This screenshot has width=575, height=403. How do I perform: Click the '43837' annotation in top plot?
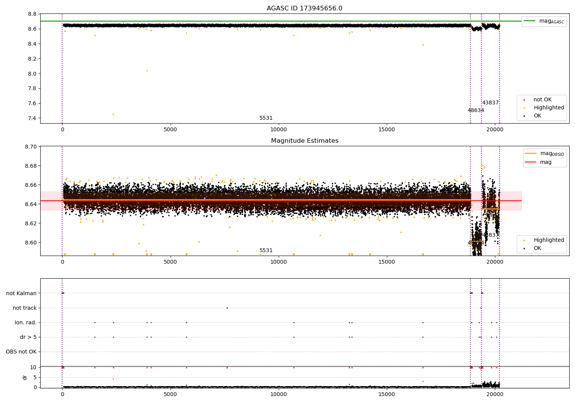tap(490, 103)
